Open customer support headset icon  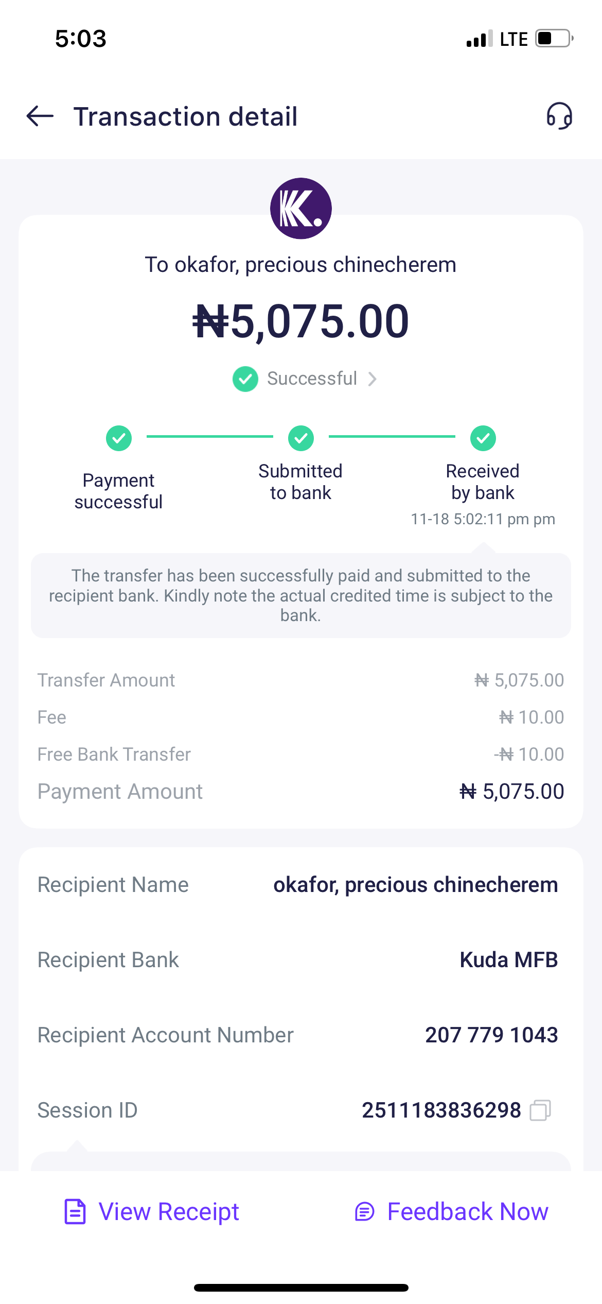click(x=559, y=116)
